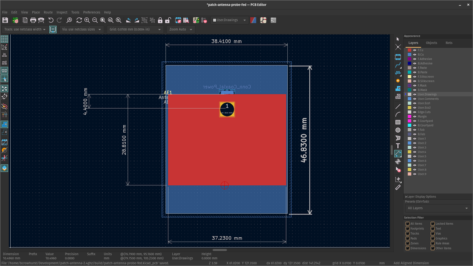Open the Zoom Auto dropdown

click(180, 30)
